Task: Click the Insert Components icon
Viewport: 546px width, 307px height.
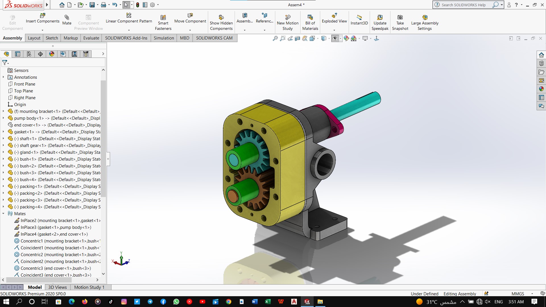Action: [x=43, y=16]
